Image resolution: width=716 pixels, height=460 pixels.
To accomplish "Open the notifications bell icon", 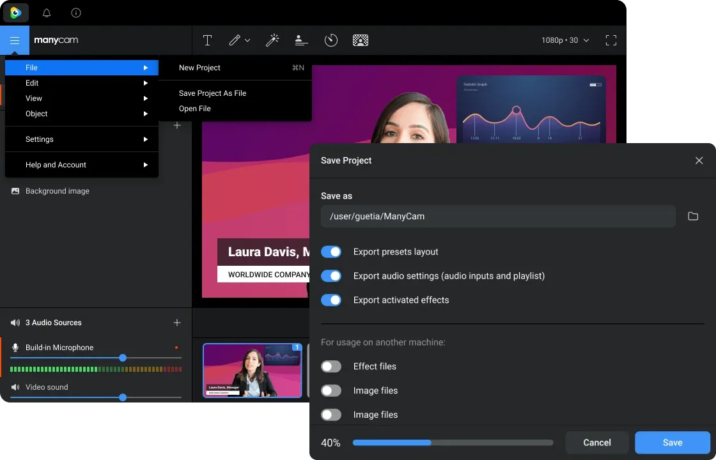I will coord(47,13).
